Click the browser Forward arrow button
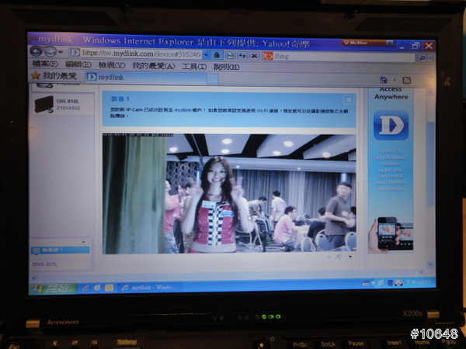 pos(49,52)
